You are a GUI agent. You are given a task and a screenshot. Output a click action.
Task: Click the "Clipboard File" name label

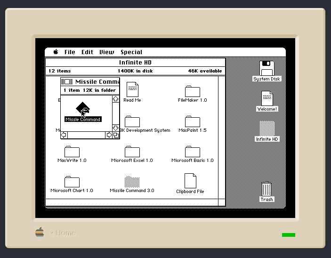pos(190,192)
